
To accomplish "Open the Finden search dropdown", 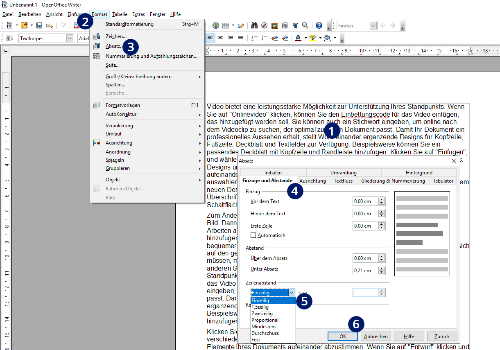I will pyautogui.click(x=373, y=25).
